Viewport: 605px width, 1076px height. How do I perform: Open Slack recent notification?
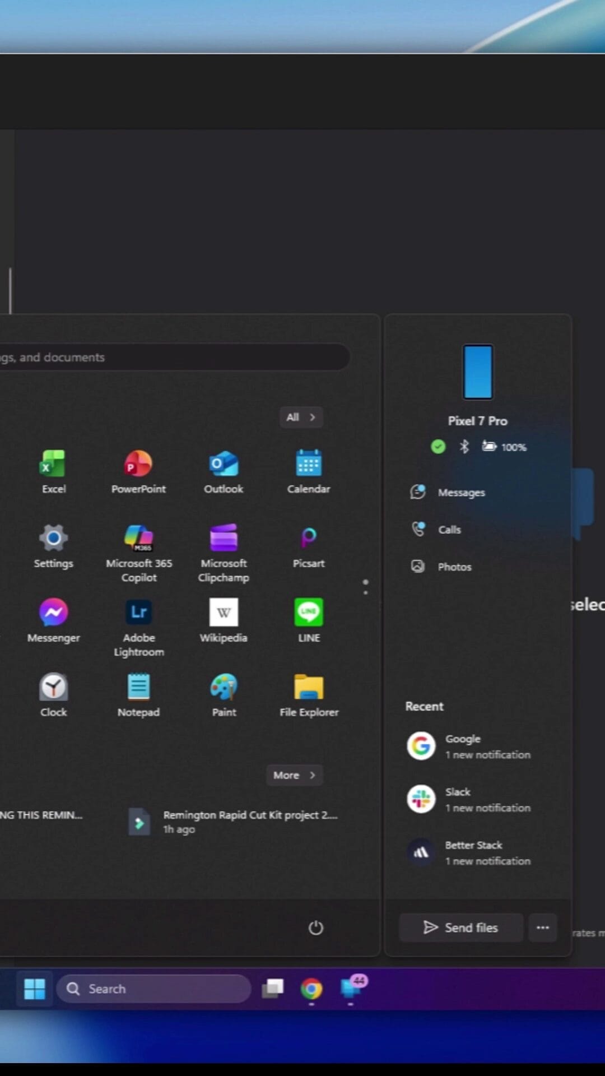(x=469, y=799)
